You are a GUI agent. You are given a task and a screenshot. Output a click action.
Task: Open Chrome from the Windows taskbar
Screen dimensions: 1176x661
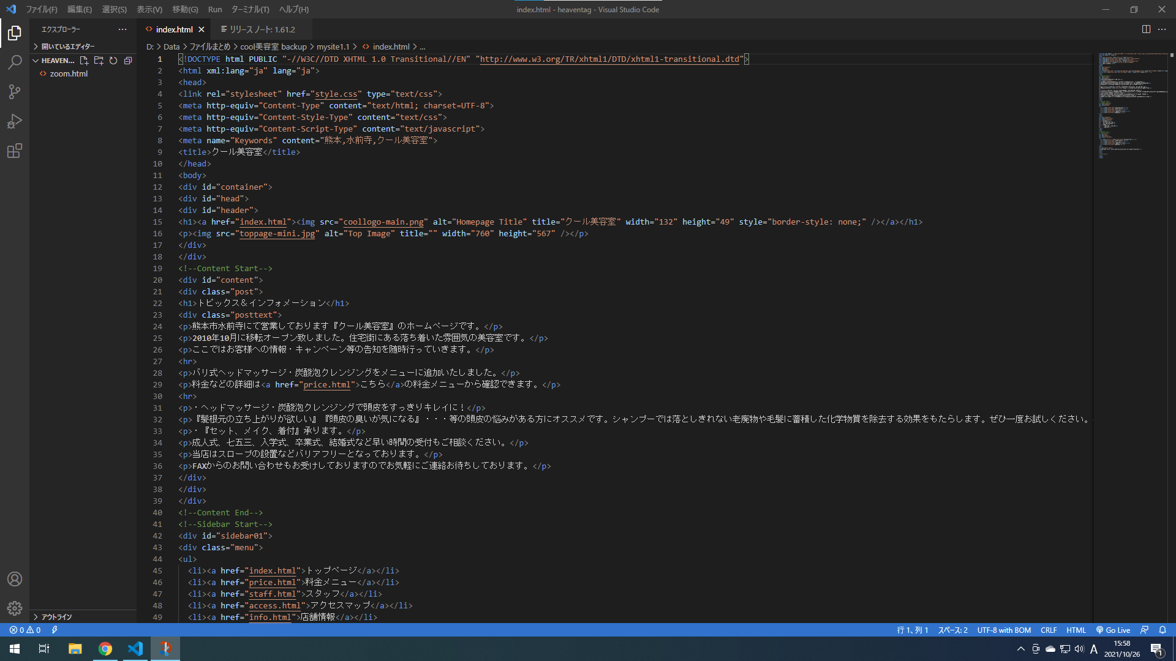click(105, 649)
